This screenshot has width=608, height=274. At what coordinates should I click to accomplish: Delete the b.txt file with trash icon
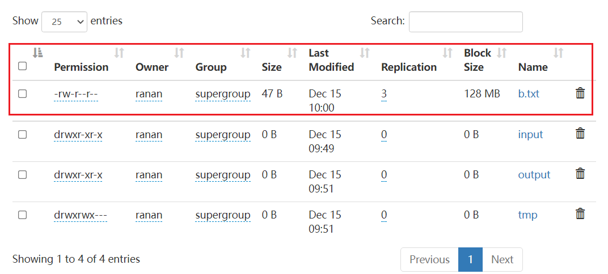580,93
